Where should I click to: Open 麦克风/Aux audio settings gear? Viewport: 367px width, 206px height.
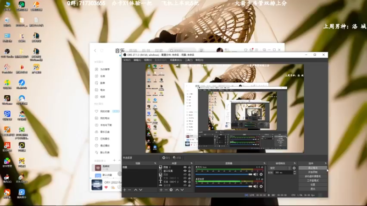[261, 174]
